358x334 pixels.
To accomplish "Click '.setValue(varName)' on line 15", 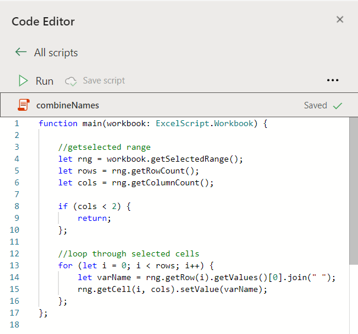I will coord(219,290).
